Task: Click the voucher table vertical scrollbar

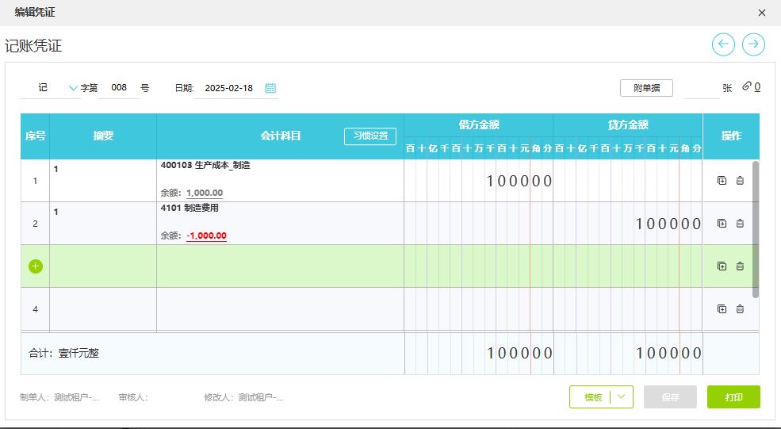Action: 755,228
